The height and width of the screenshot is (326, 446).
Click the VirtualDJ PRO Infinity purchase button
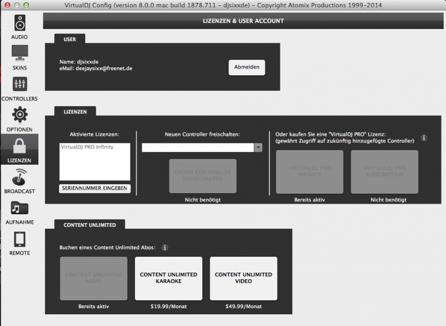(x=309, y=172)
